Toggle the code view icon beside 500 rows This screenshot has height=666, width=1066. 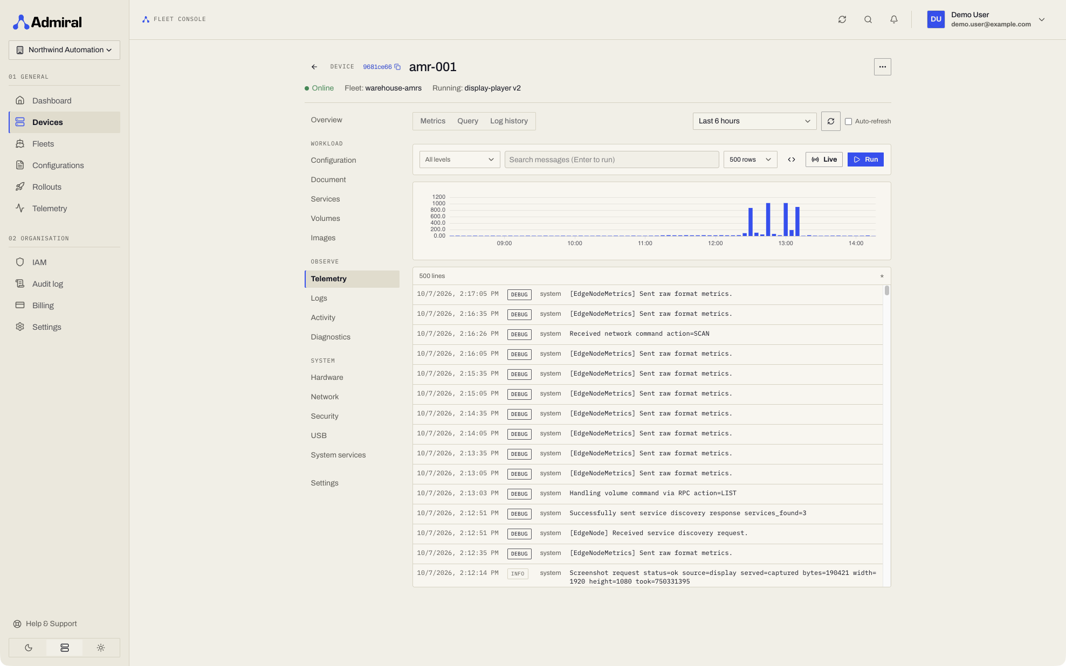click(792, 159)
